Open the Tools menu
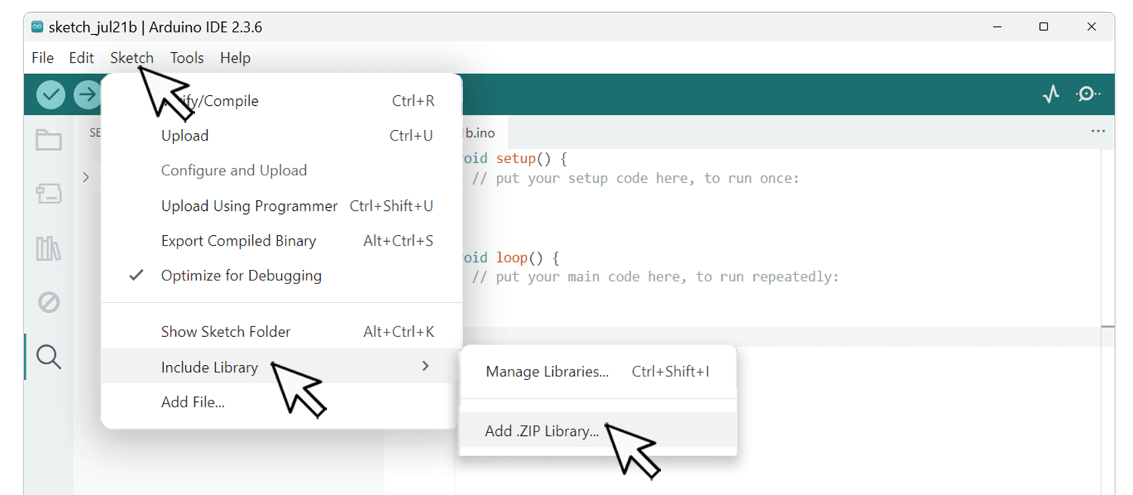This screenshot has height=495, width=1133. pos(187,58)
